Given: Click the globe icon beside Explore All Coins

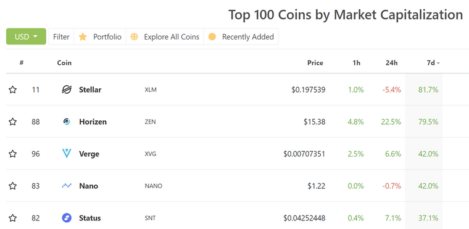Looking at the screenshot, I should [135, 37].
